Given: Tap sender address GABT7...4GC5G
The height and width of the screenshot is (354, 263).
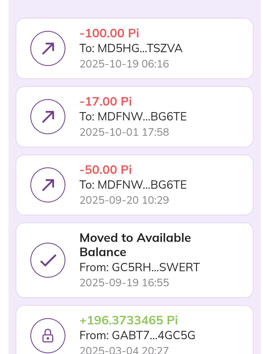Looking at the screenshot, I should click(x=137, y=335).
